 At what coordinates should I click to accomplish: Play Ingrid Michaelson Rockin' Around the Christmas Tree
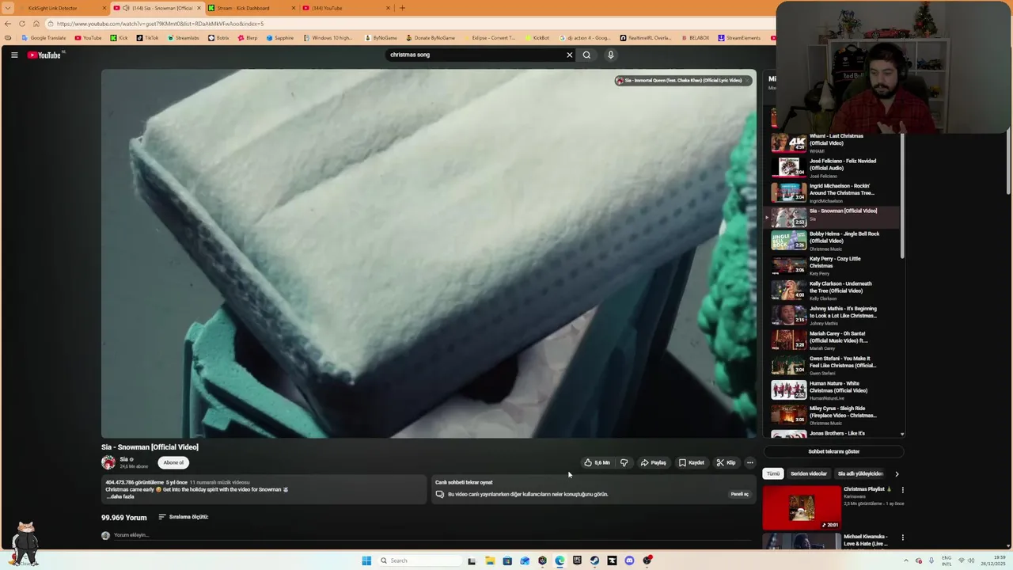click(x=833, y=192)
